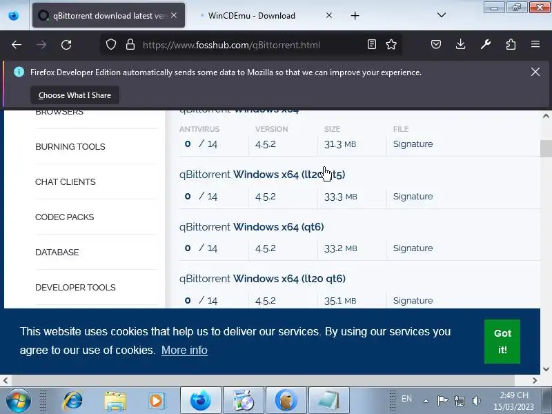Viewport: 552px width, 414px height.
Task: Click horizontal scroll left arrow
Action: pyautogui.click(x=6, y=381)
